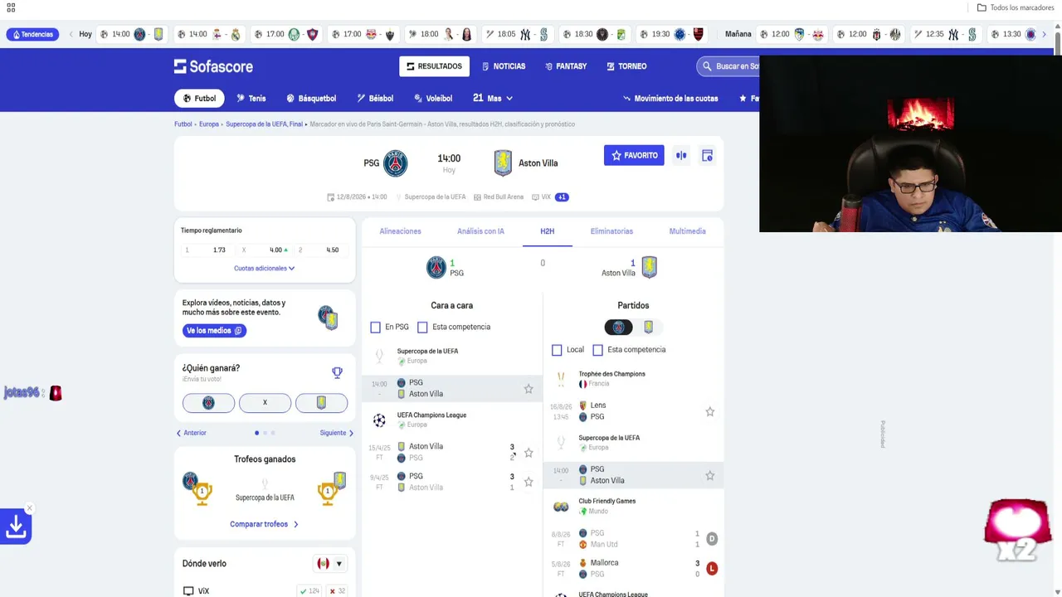Star the 9/4/25 PSG vs Aston Villa match

click(529, 482)
